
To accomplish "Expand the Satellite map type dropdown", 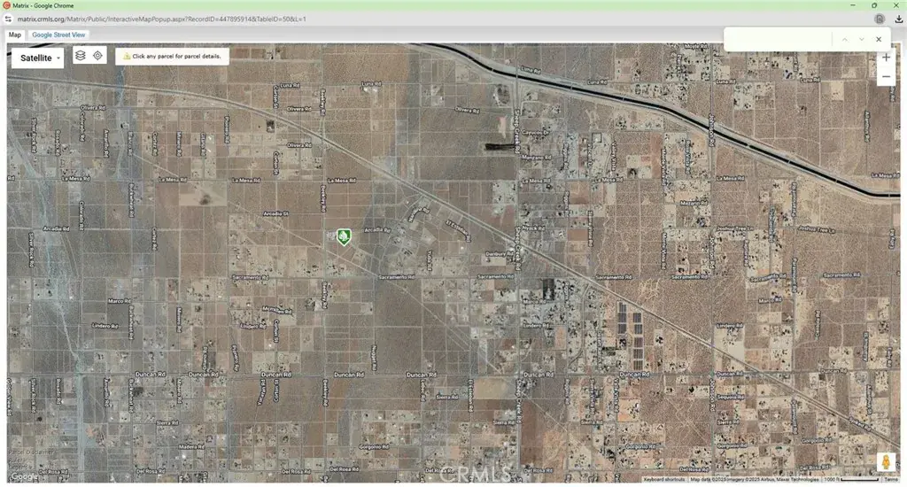I will pyautogui.click(x=37, y=58).
